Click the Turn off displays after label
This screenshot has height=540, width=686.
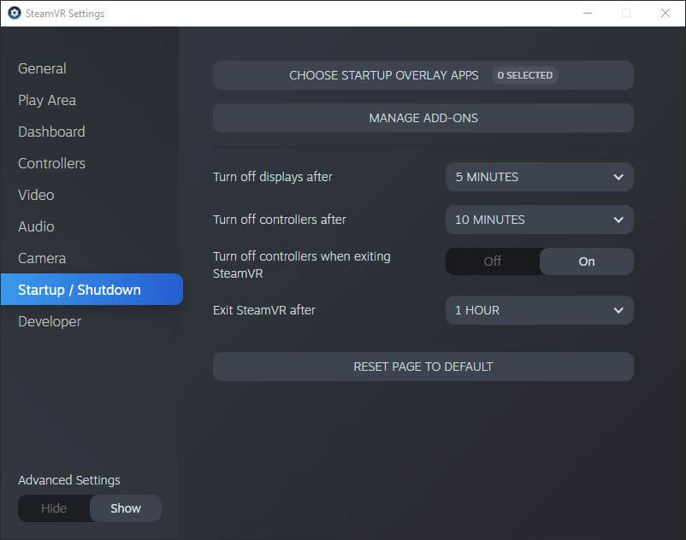coord(273,177)
